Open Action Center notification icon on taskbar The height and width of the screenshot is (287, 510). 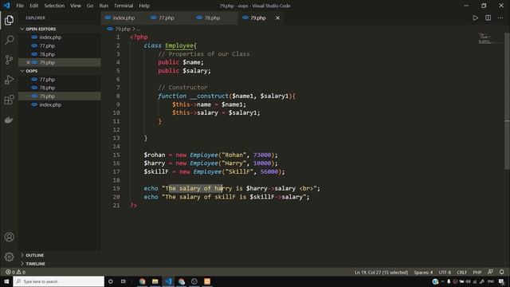(501, 281)
